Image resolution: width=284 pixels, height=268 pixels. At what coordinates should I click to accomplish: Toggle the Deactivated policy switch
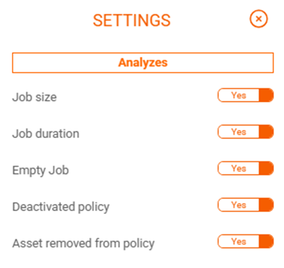tap(246, 205)
